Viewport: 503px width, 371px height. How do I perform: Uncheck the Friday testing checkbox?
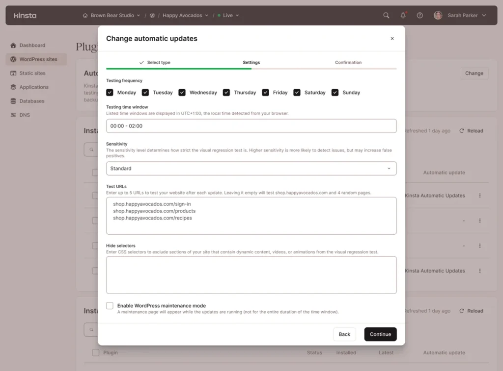click(265, 92)
